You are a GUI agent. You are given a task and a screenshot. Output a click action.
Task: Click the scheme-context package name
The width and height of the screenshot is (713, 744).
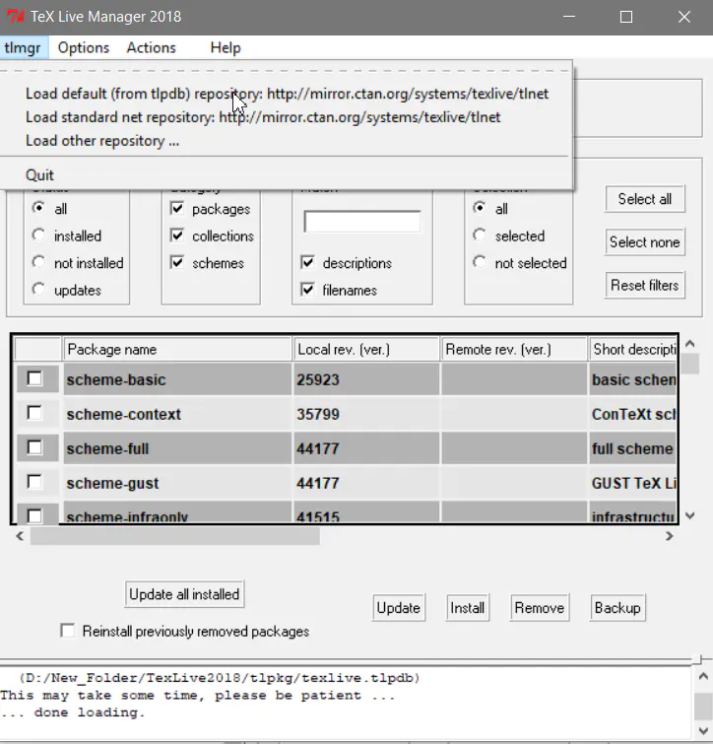[124, 414]
